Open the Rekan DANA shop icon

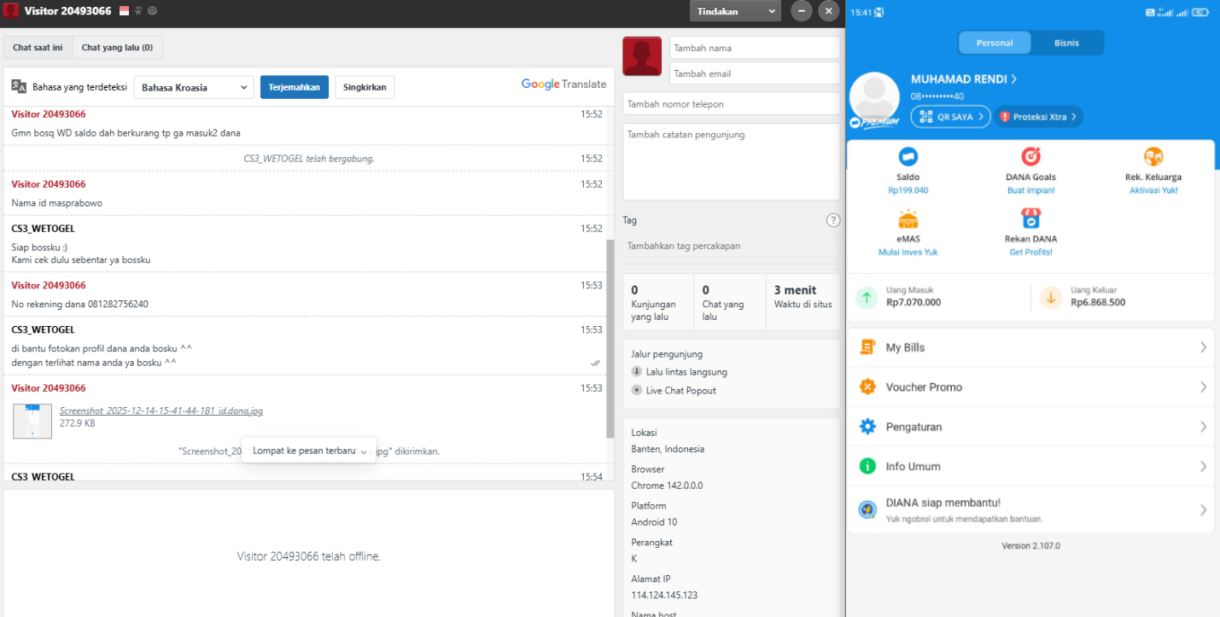(x=1030, y=218)
